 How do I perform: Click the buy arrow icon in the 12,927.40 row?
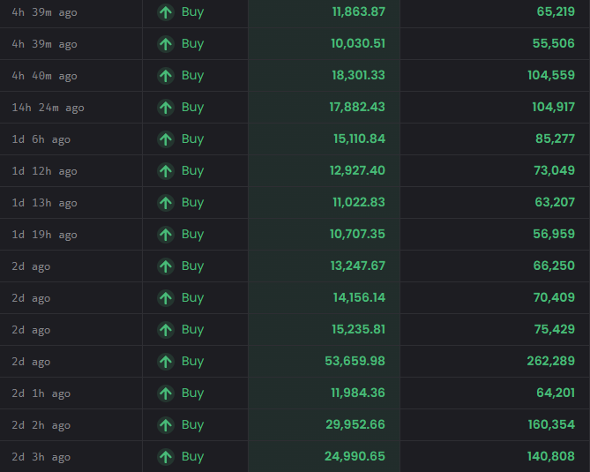[x=166, y=171]
